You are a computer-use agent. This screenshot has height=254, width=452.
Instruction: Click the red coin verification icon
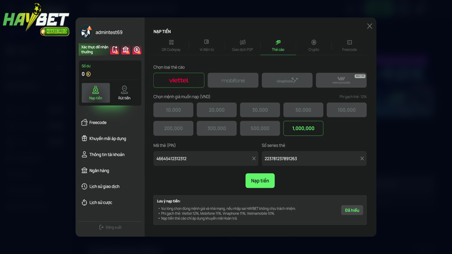tap(136, 50)
